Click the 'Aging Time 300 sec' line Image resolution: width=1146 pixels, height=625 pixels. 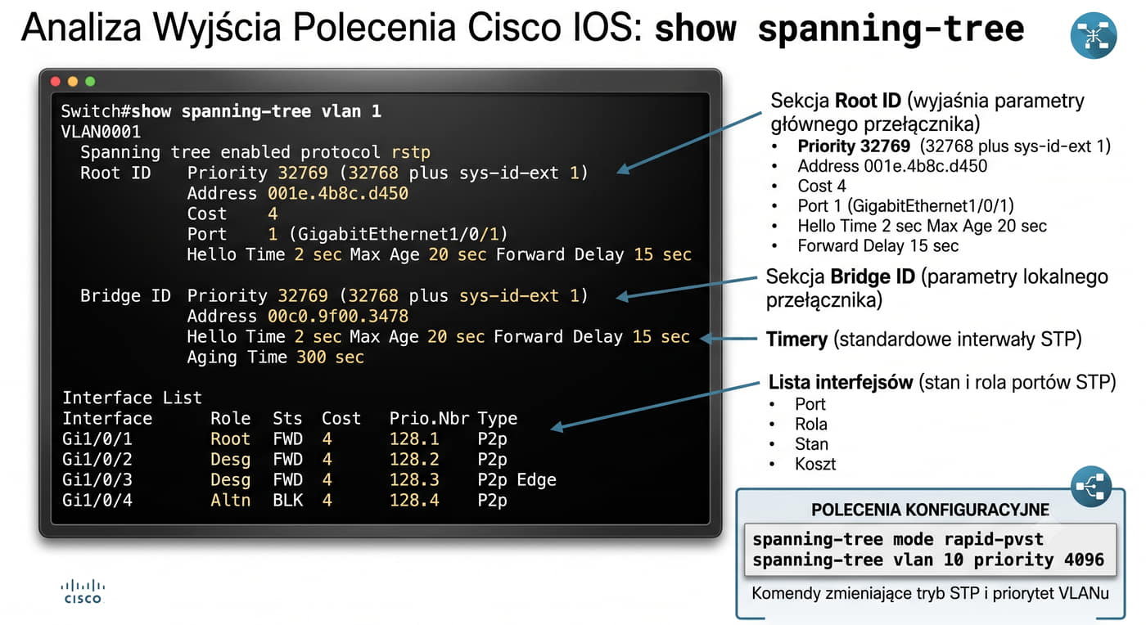point(275,357)
